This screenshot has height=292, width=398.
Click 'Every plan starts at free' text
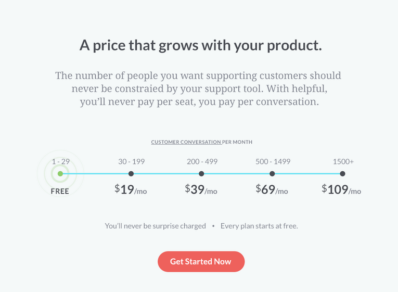(x=259, y=226)
